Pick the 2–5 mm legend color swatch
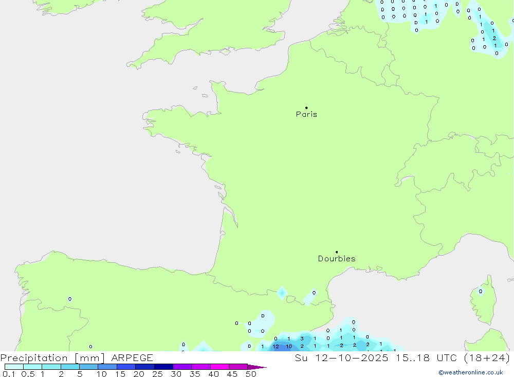The height and width of the screenshot is (377, 514). pos(70,367)
